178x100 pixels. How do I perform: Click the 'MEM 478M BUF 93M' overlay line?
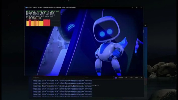[x=40, y=17]
